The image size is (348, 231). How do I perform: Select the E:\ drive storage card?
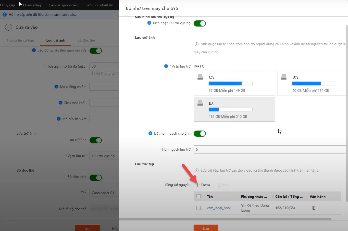click(234, 109)
